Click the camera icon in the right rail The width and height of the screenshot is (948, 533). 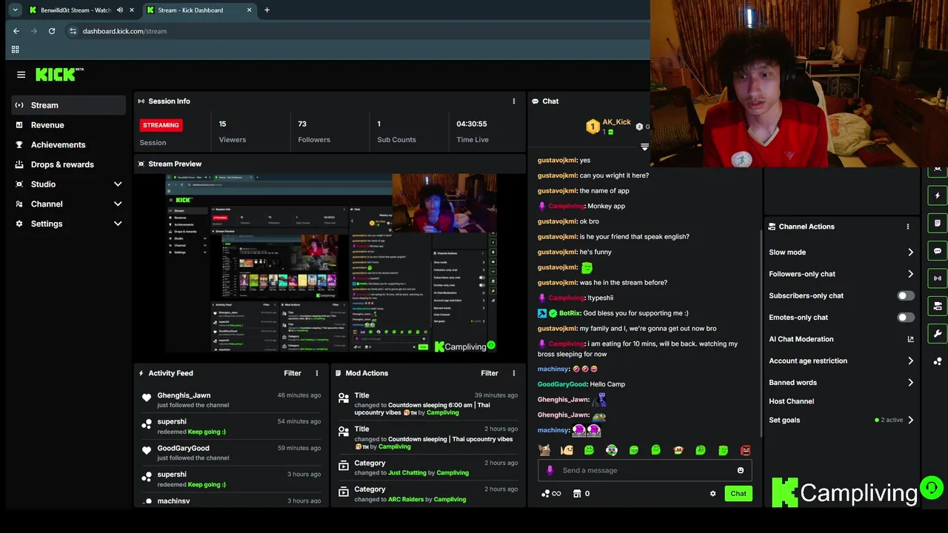coord(938,306)
